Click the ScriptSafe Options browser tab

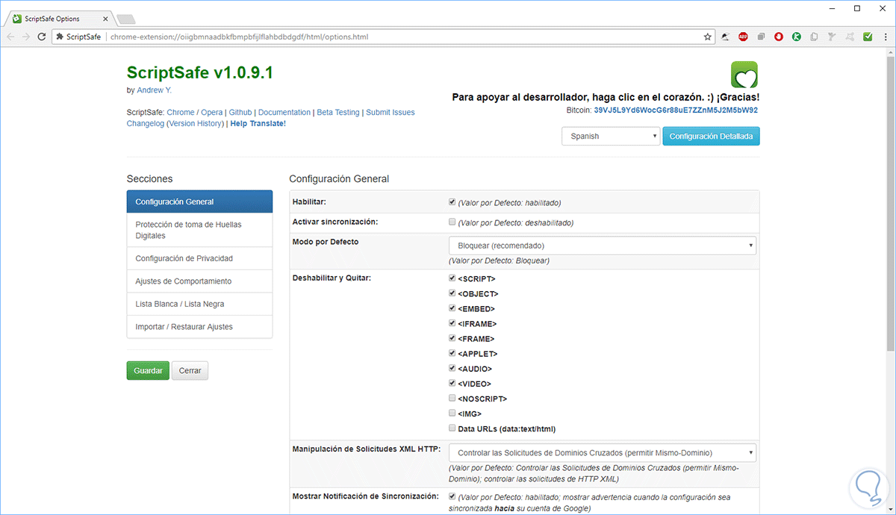coord(60,18)
